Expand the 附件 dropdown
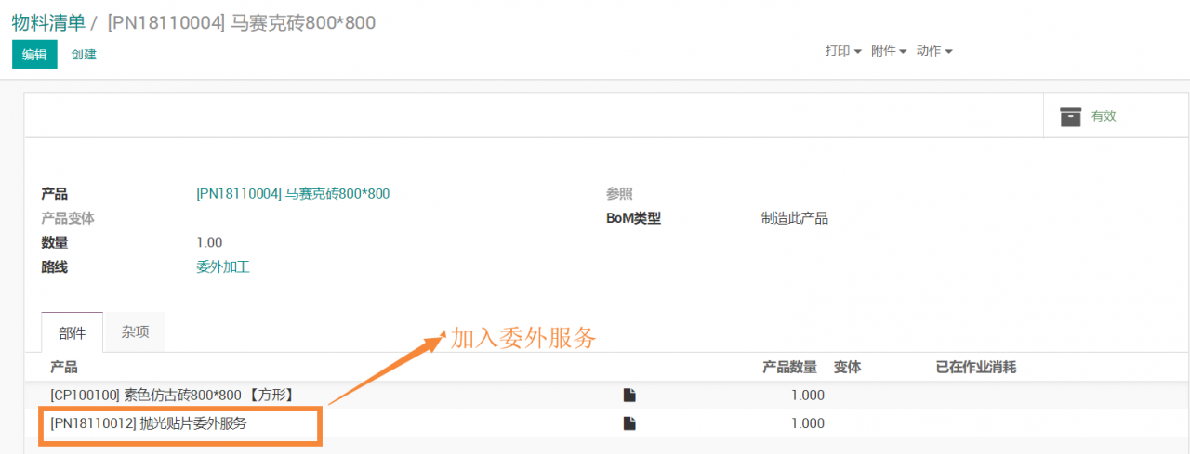 point(889,51)
